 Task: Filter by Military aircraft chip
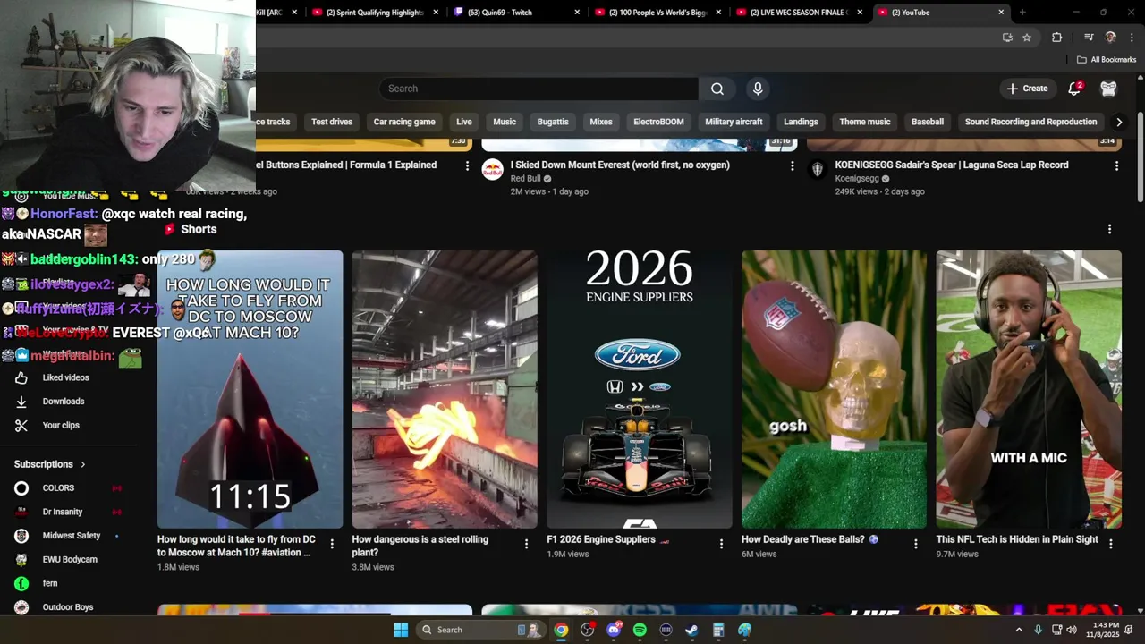[734, 122]
